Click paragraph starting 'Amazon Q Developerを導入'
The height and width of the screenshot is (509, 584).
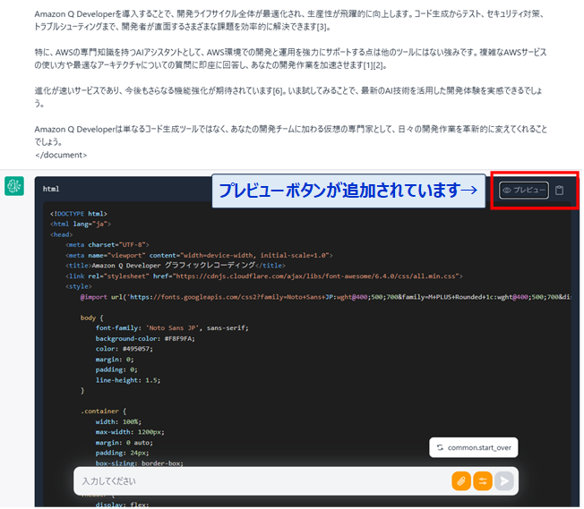coord(290,21)
